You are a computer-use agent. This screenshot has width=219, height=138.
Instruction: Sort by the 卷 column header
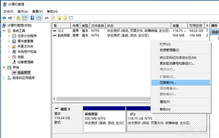61,26
